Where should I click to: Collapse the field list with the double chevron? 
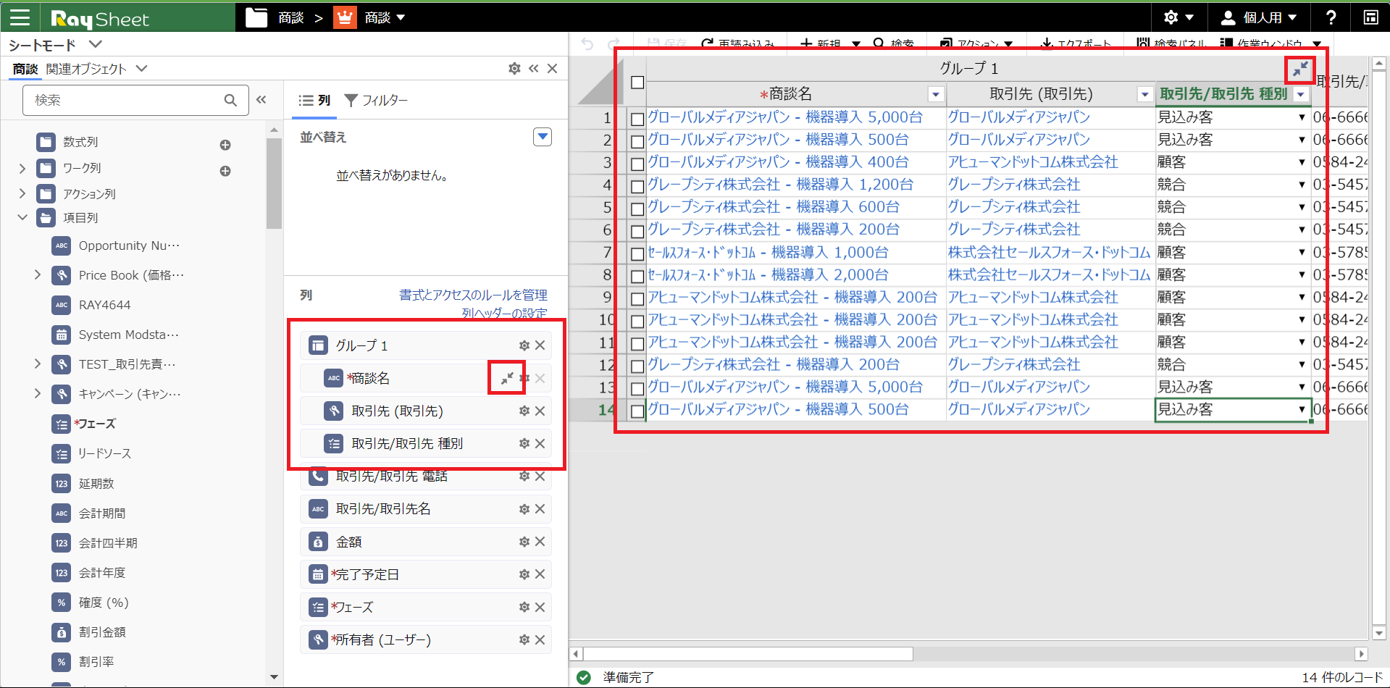261,100
